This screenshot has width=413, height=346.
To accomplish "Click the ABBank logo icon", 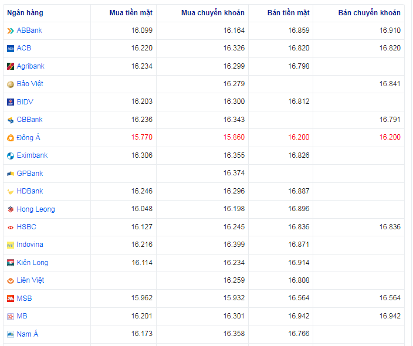I will pos(11,30).
